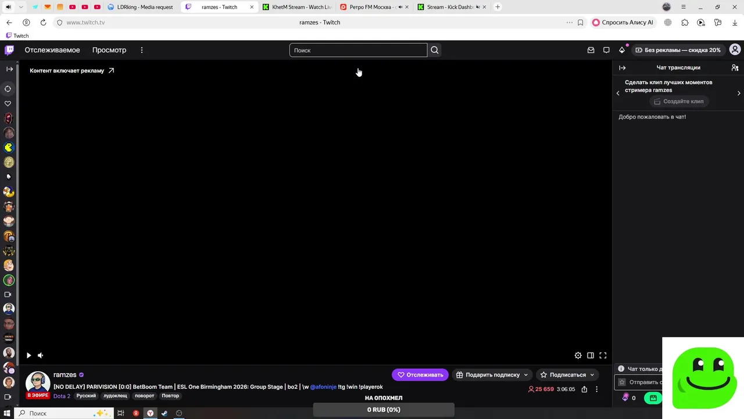
Task: Open the ramzes channel avatar
Action: pyautogui.click(x=38, y=383)
